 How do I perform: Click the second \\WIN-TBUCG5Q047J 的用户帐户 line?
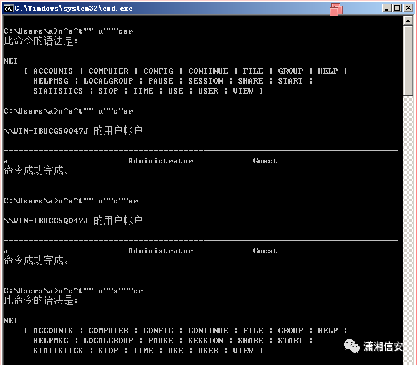(x=73, y=221)
